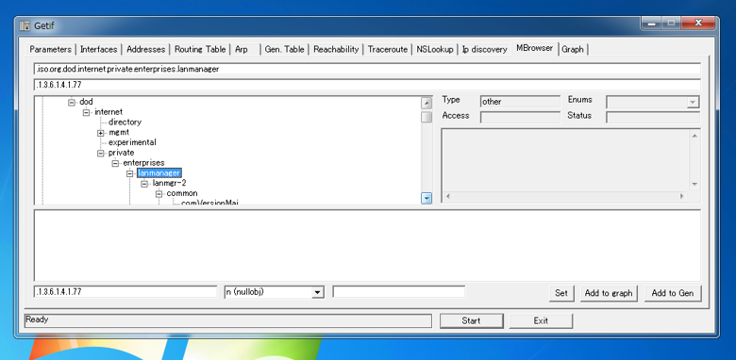
Task: Collapse the lanmgr-2 tree node
Action: click(x=144, y=183)
